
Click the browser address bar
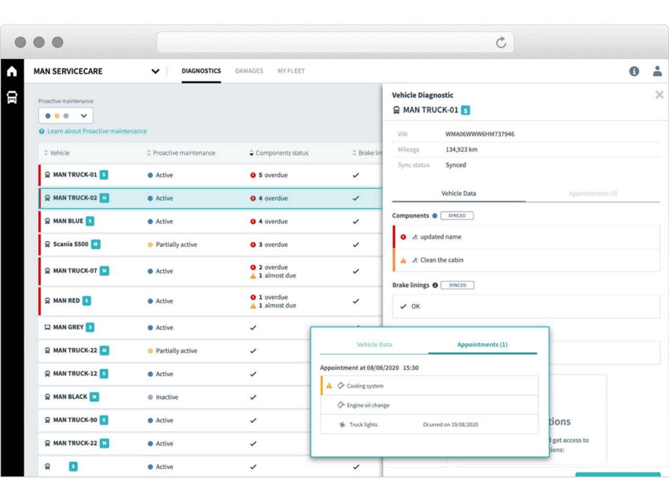334,42
